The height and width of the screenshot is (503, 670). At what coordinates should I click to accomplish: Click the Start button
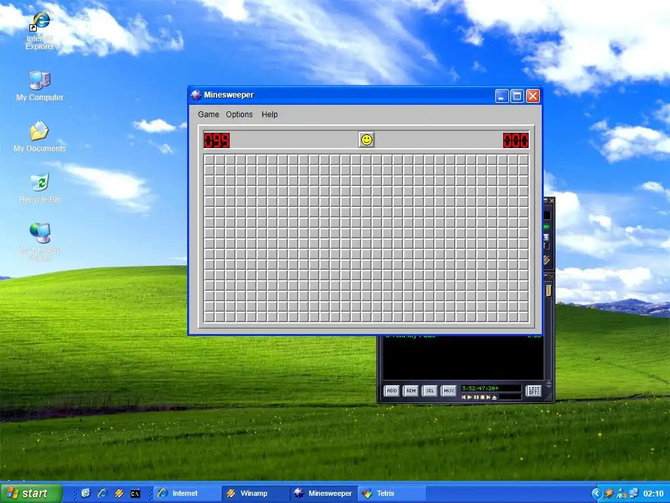tap(30, 493)
